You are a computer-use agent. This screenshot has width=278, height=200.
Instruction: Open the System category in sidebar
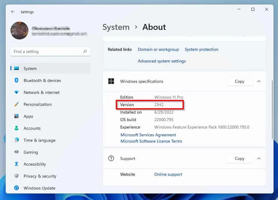click(x=51, y=68)
